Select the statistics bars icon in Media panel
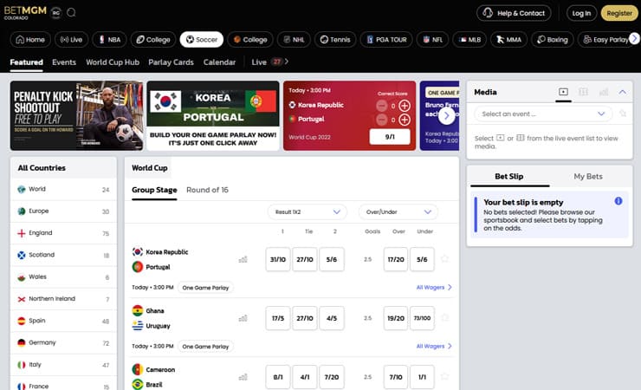 tap(604, 92)
